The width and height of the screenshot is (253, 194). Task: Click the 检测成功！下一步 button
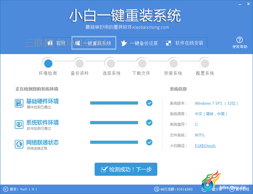[126, 169]
